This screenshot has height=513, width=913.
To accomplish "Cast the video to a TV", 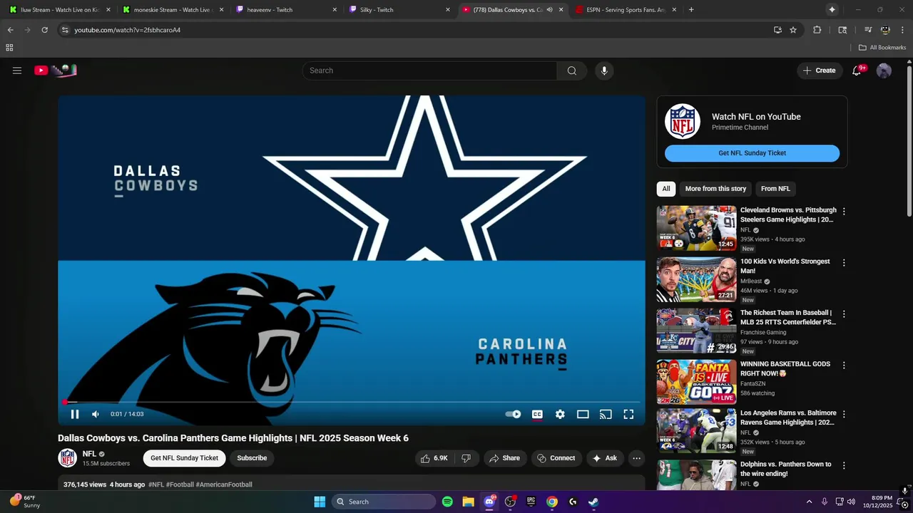I will pyautogui.click(x=606, y=414).
